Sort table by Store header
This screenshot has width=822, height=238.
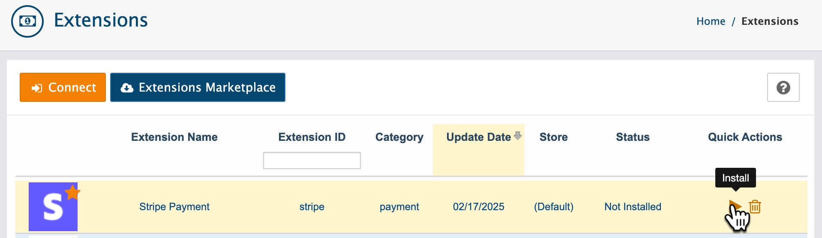pyautogui.click(x=554, y=137)
